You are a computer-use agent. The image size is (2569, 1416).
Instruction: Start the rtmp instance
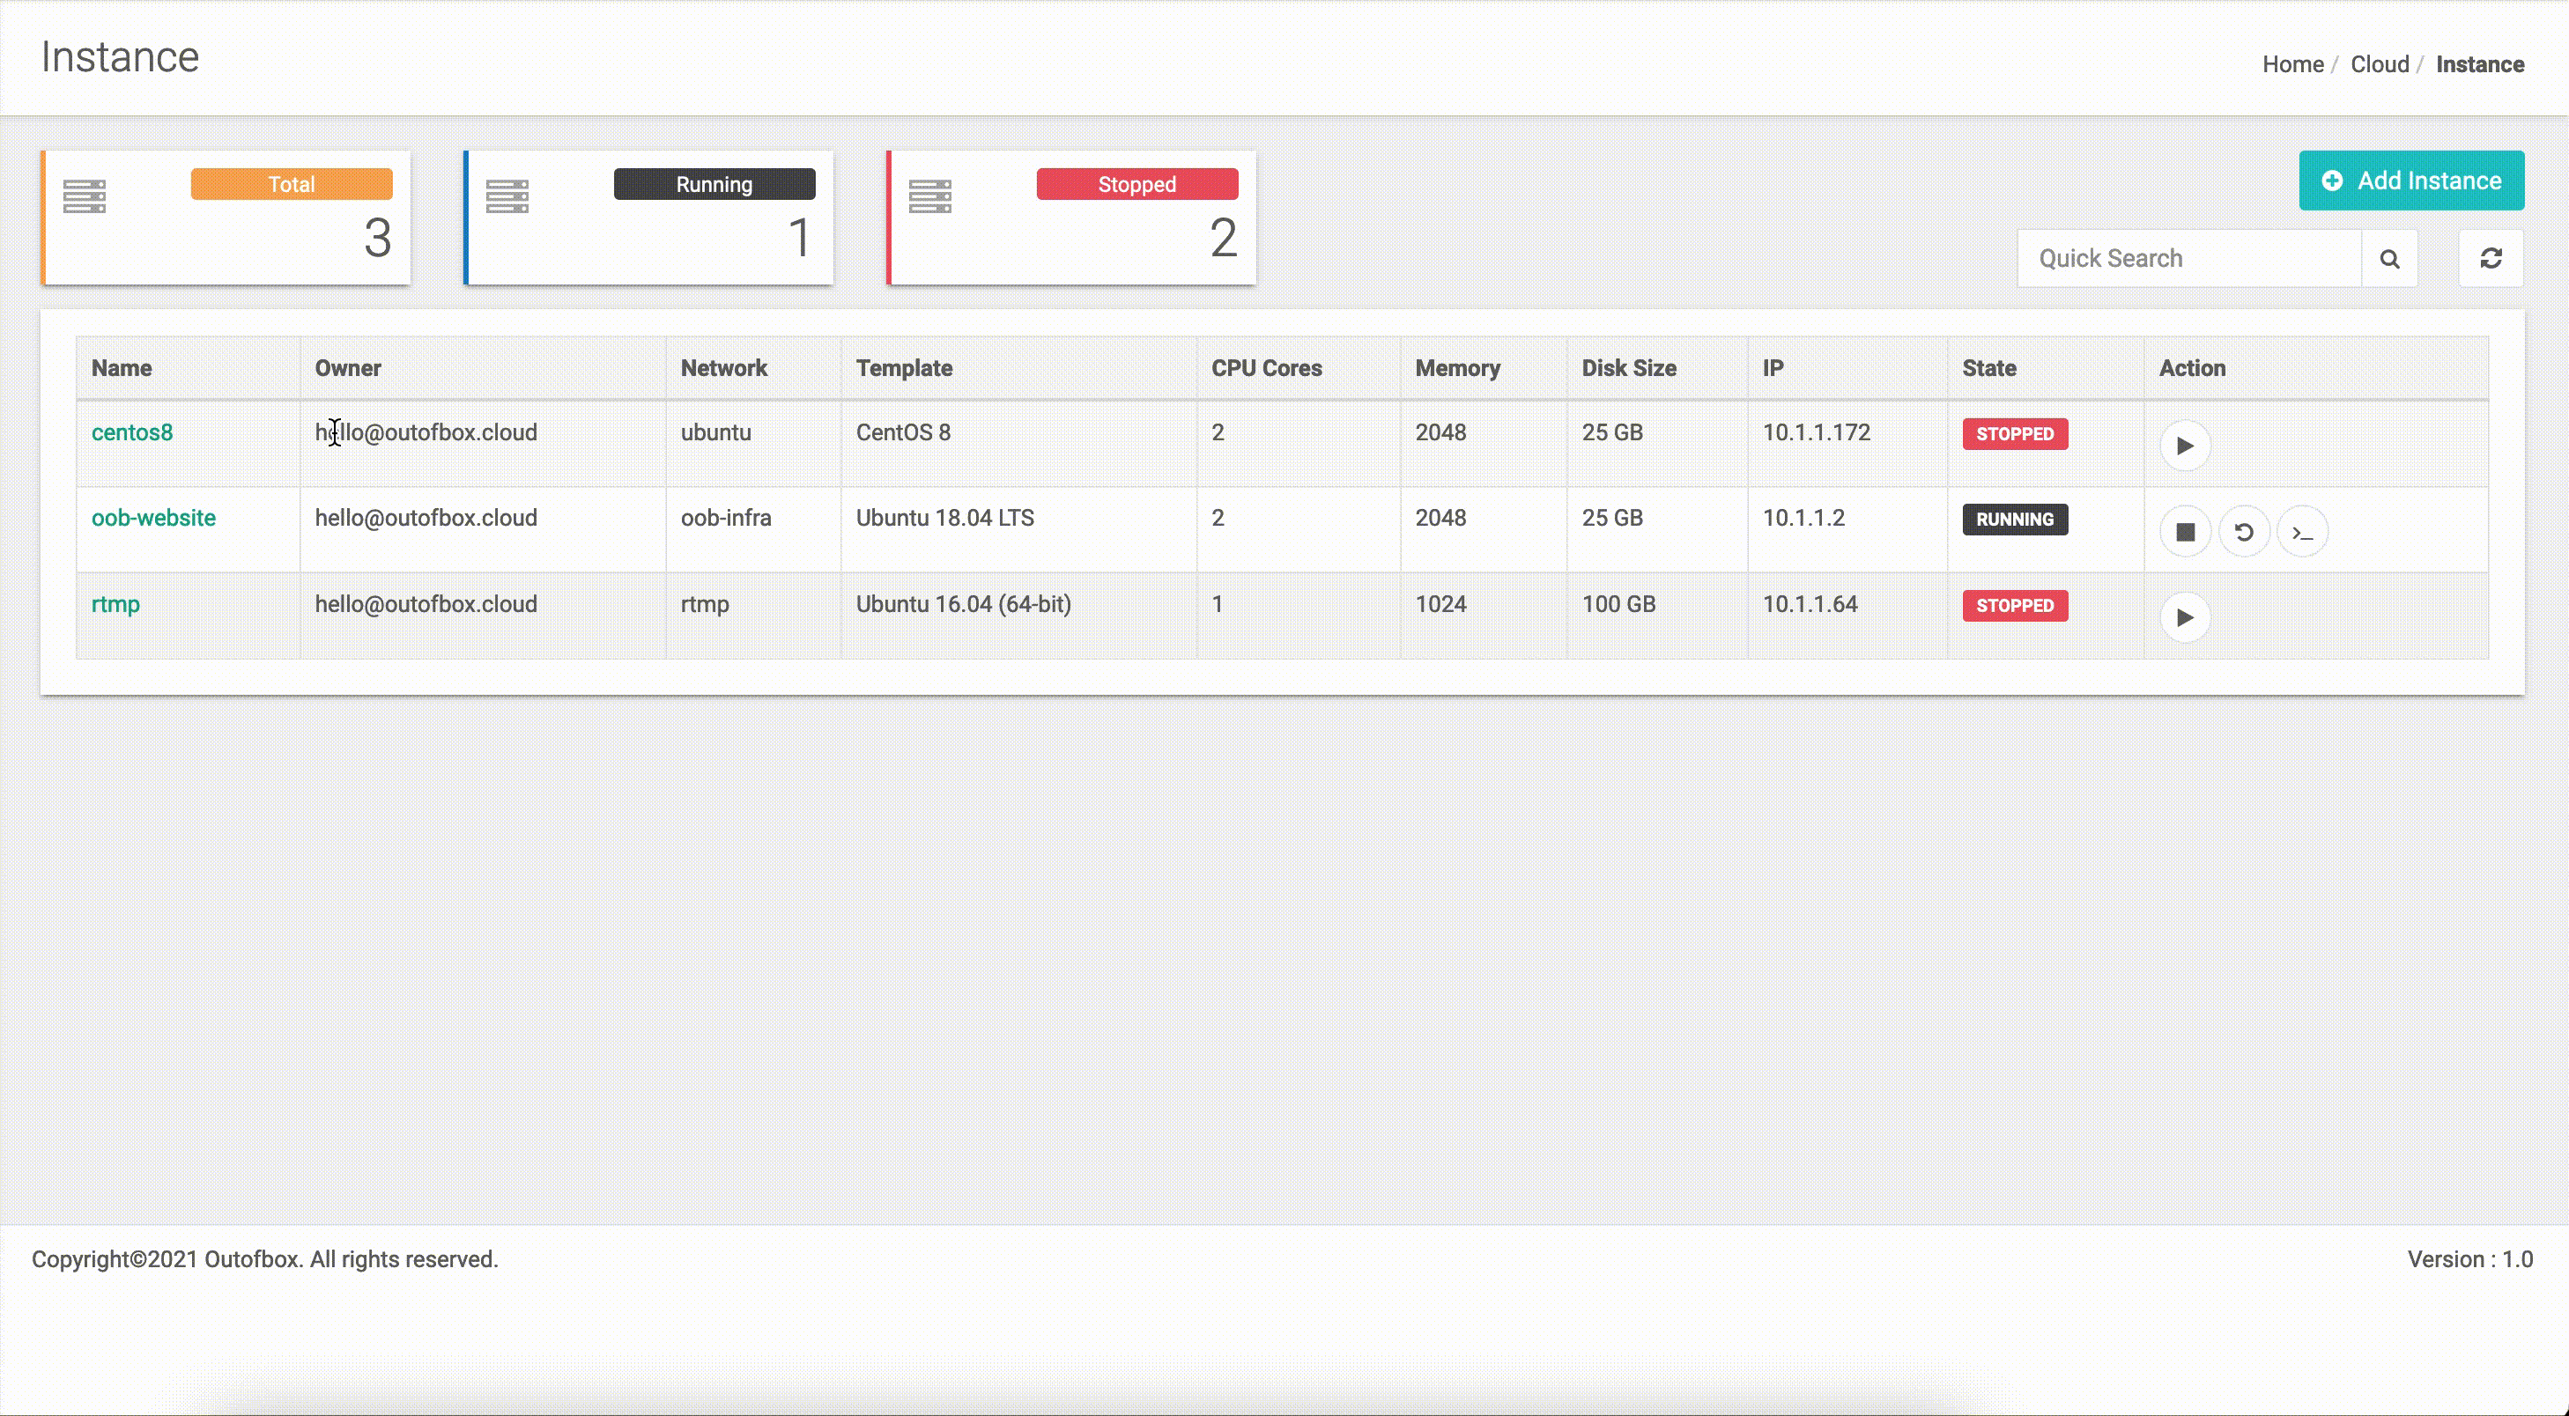[2184, 618]
